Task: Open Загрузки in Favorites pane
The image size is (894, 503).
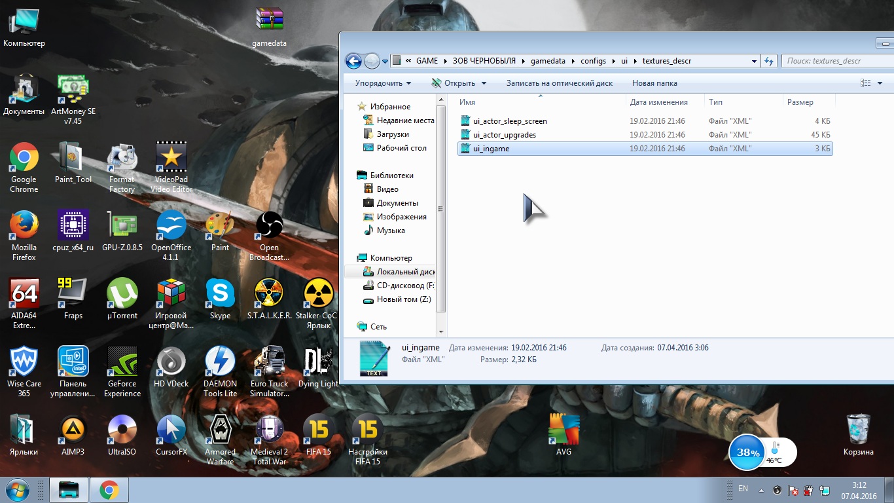Action: [x=392, y=134]
